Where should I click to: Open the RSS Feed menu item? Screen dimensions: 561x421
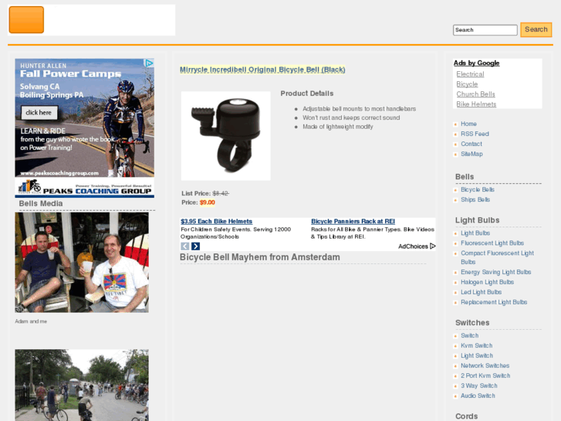475,134
